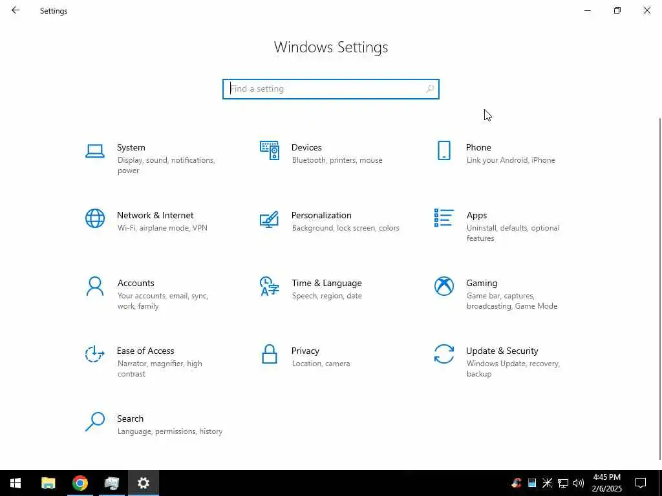
Task: Open the Update & Security title
Action: point(502,351)
